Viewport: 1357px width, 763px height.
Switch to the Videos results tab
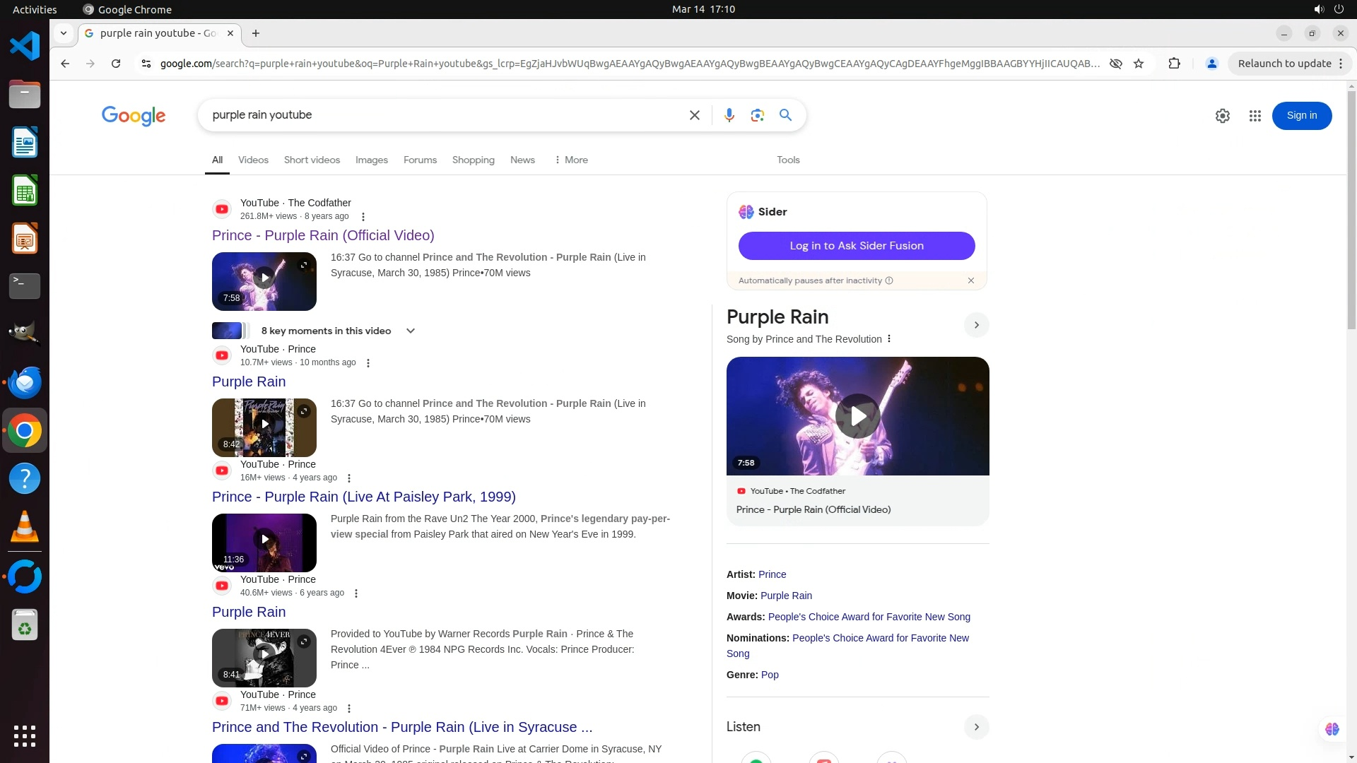[x=253, y=160]
